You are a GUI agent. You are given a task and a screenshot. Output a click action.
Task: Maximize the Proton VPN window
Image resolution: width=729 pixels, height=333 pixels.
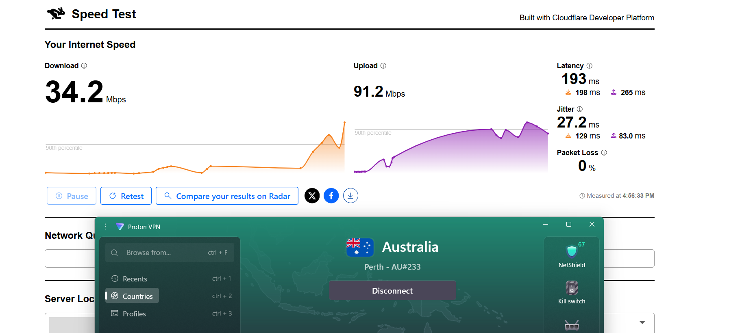point(569,224)
